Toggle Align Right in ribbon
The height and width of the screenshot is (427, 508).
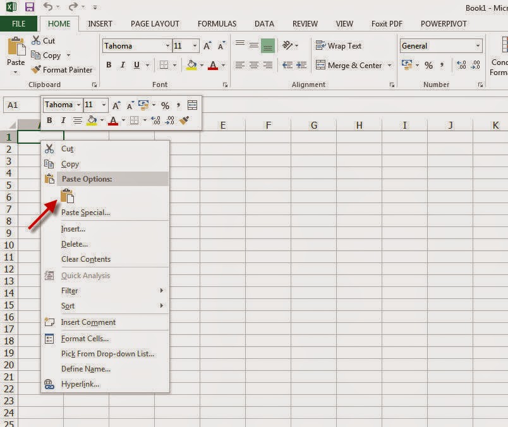click(268, 65)
